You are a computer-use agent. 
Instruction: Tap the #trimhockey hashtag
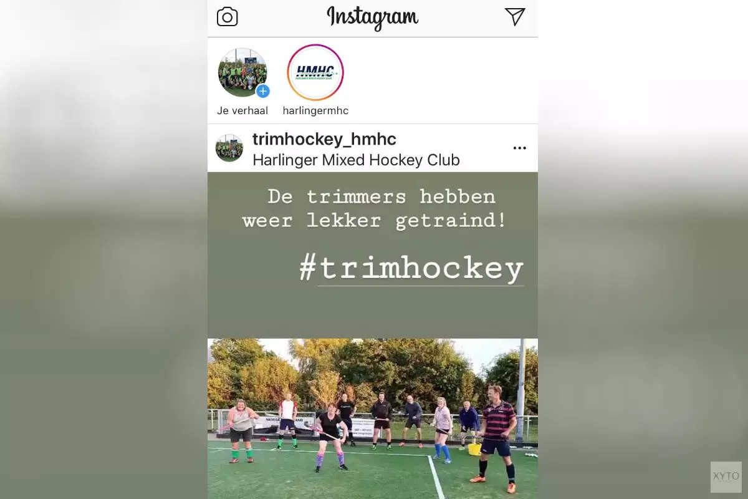[x=411, y=269]
